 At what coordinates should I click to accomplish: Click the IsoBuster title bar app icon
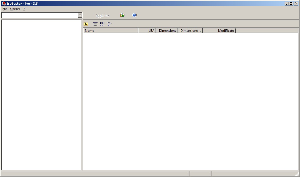[x=4, y=4]
